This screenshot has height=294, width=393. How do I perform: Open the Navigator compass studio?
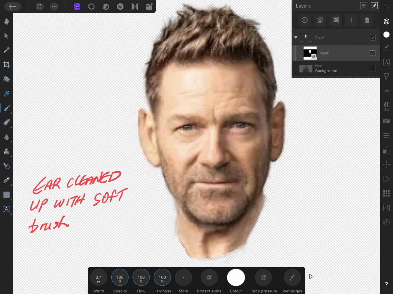click(386, 164)
